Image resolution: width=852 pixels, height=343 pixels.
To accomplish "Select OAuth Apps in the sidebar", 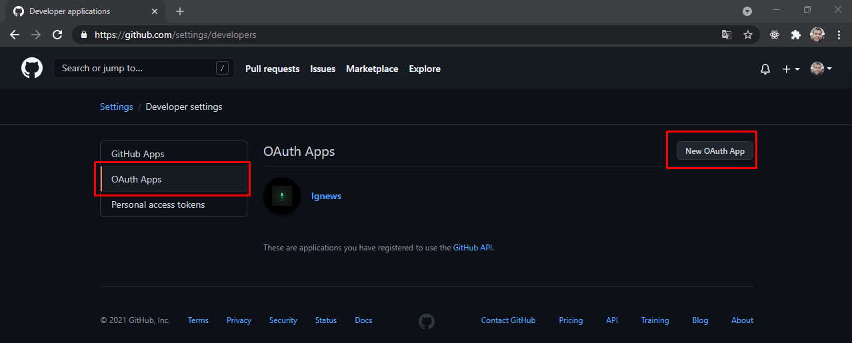I will 173,179.
